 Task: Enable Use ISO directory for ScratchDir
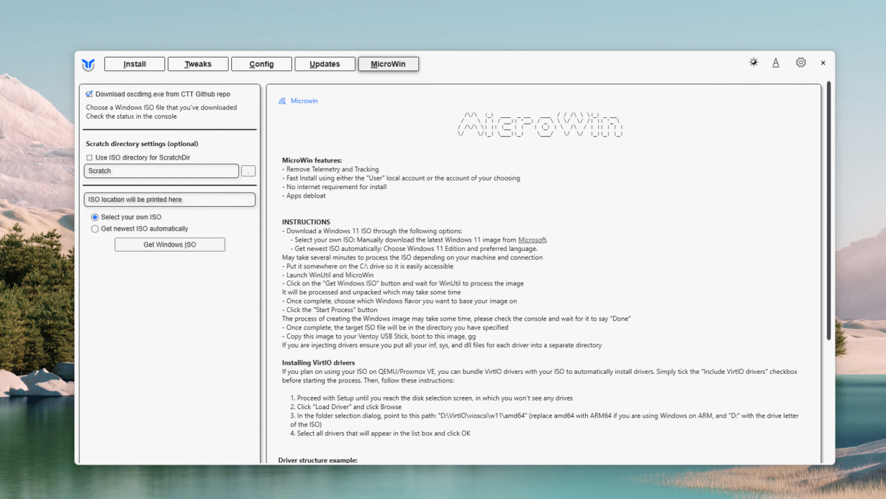(89, 158)
